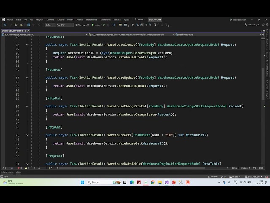Open the project scope navigation dropdown
Viewport: 270px width, 203px height.
44,35
